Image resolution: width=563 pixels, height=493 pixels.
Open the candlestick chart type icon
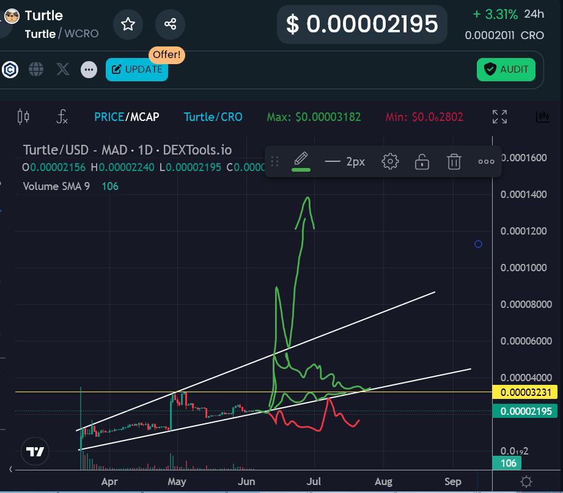(x=23, y=117)
